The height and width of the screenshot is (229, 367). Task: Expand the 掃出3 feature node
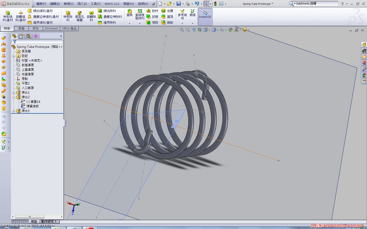(14, 111)
